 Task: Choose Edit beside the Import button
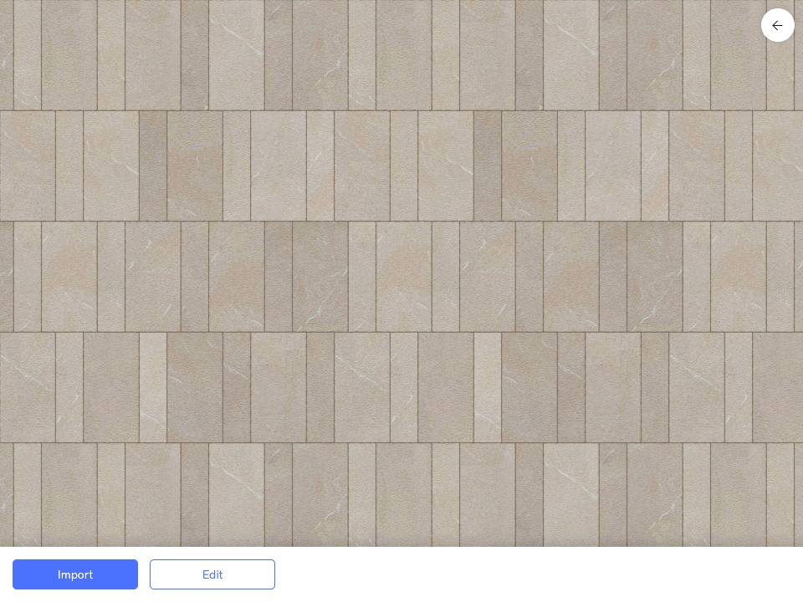click(212, 574)
